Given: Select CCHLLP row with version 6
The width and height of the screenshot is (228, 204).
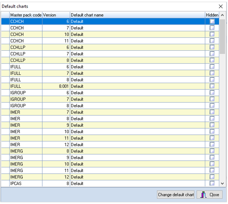Looking at the screenshot, I should (110, 47).
